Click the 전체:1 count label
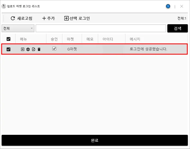Screen dimensions: 190x149 click(x=182, y=19)
